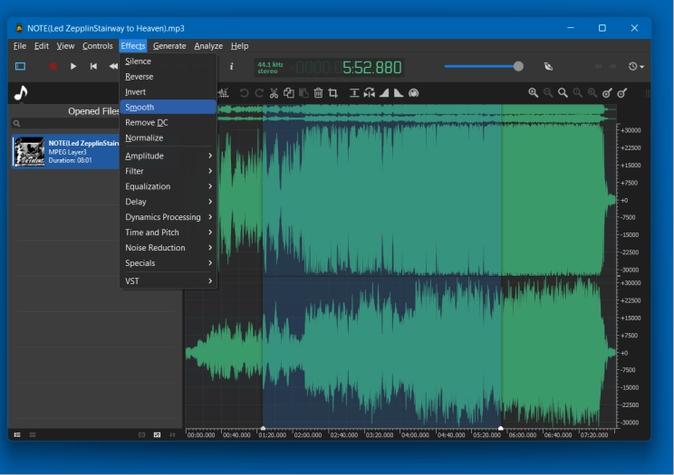Viewport: 674px width, 475px height.
Task: Select the Led Zepplin track thumbnail
Action: point(28,151)
